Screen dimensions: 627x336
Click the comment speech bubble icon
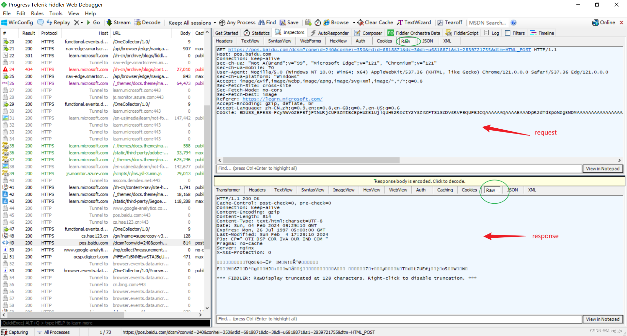(40, 23)
